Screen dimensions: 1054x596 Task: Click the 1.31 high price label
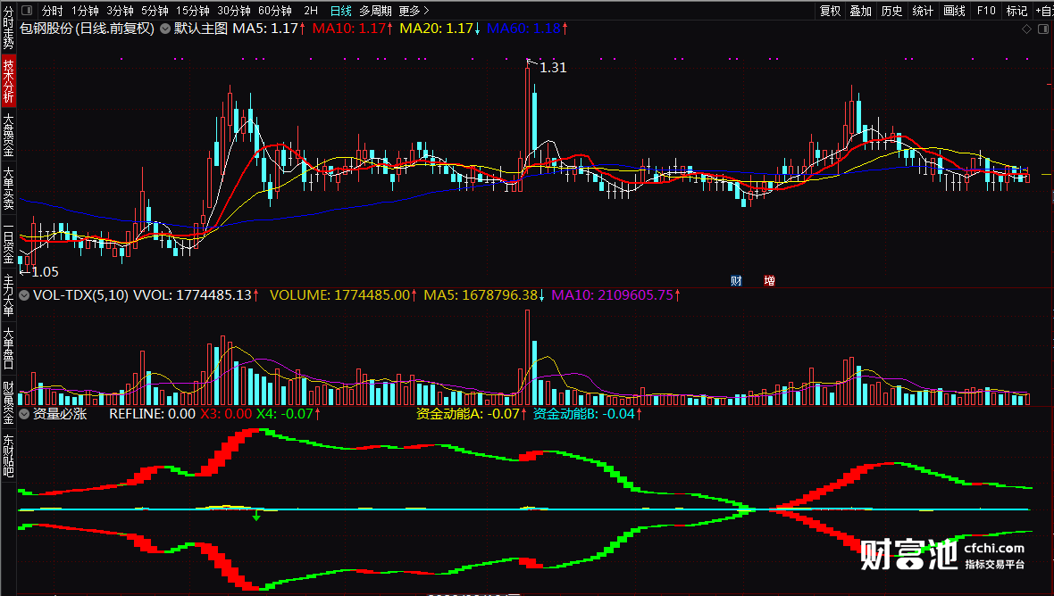(x=553, y=68)
